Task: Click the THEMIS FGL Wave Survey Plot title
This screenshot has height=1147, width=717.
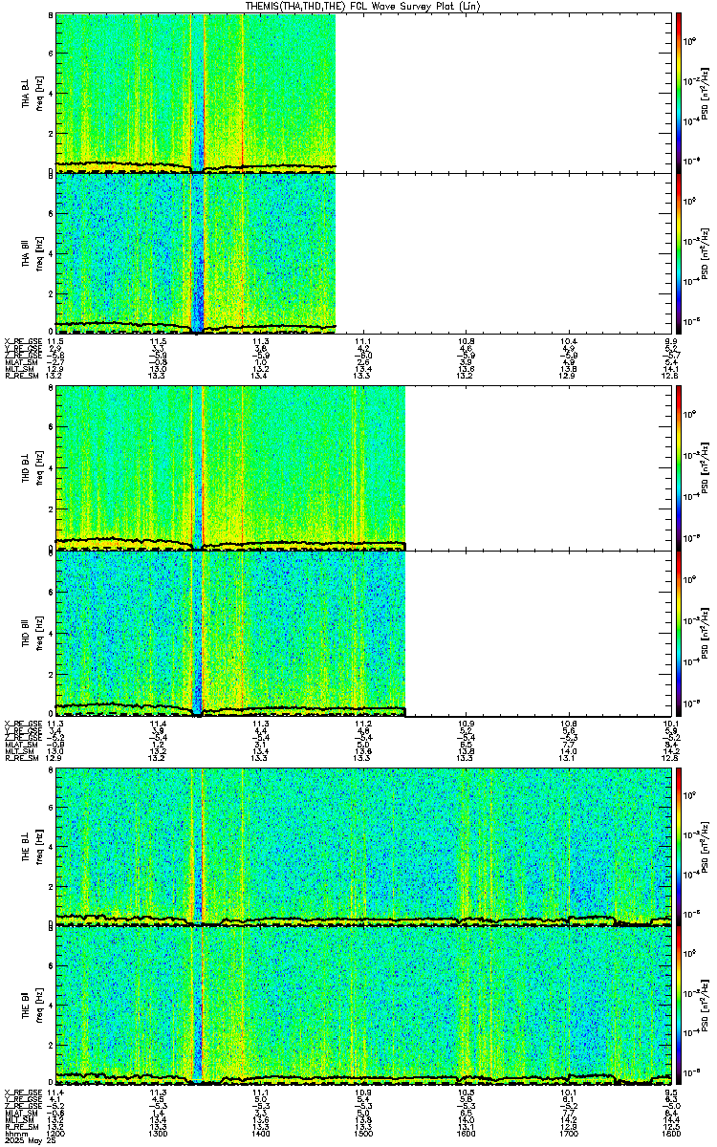Action: [363, 6]
